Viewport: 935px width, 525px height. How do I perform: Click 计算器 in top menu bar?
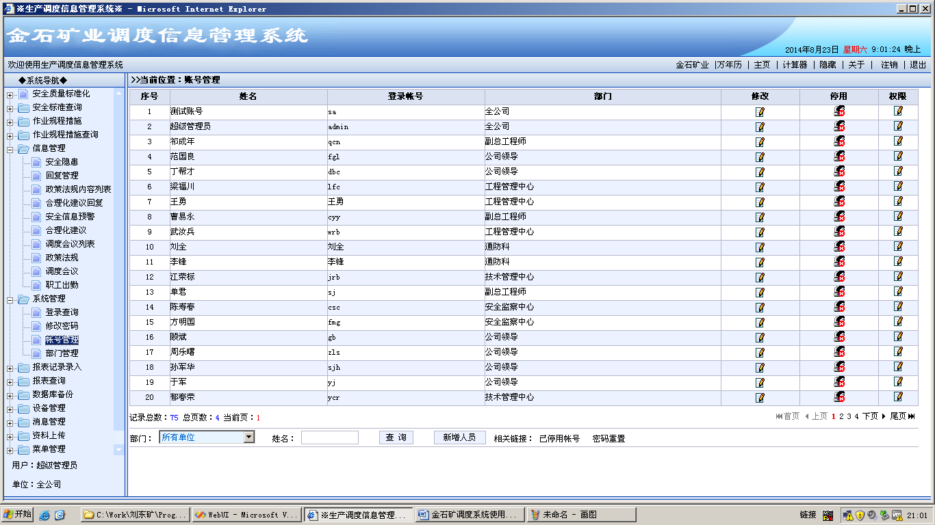pyautogui.click(x=795, y=65)
